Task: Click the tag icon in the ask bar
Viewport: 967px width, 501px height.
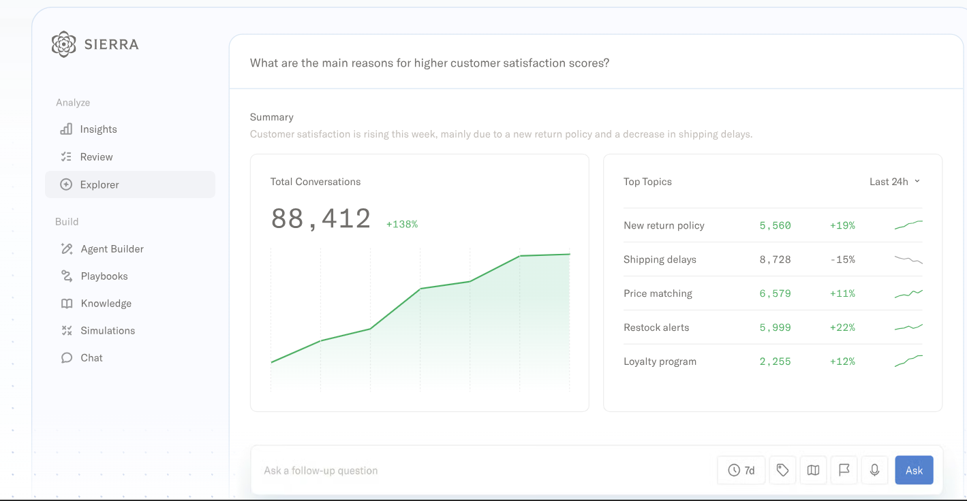Action: 782,470
